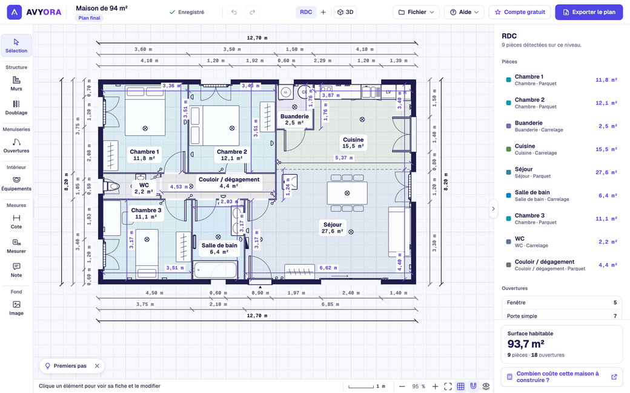The image size is (630, 393).
Task: Click the green swatch of Cuisine
Action: [x=508, y=149]
